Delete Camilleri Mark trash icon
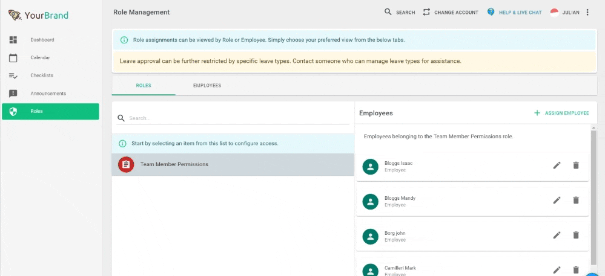Image resolution: width=605 pixels, height=276 pixels. pos(576,270)
